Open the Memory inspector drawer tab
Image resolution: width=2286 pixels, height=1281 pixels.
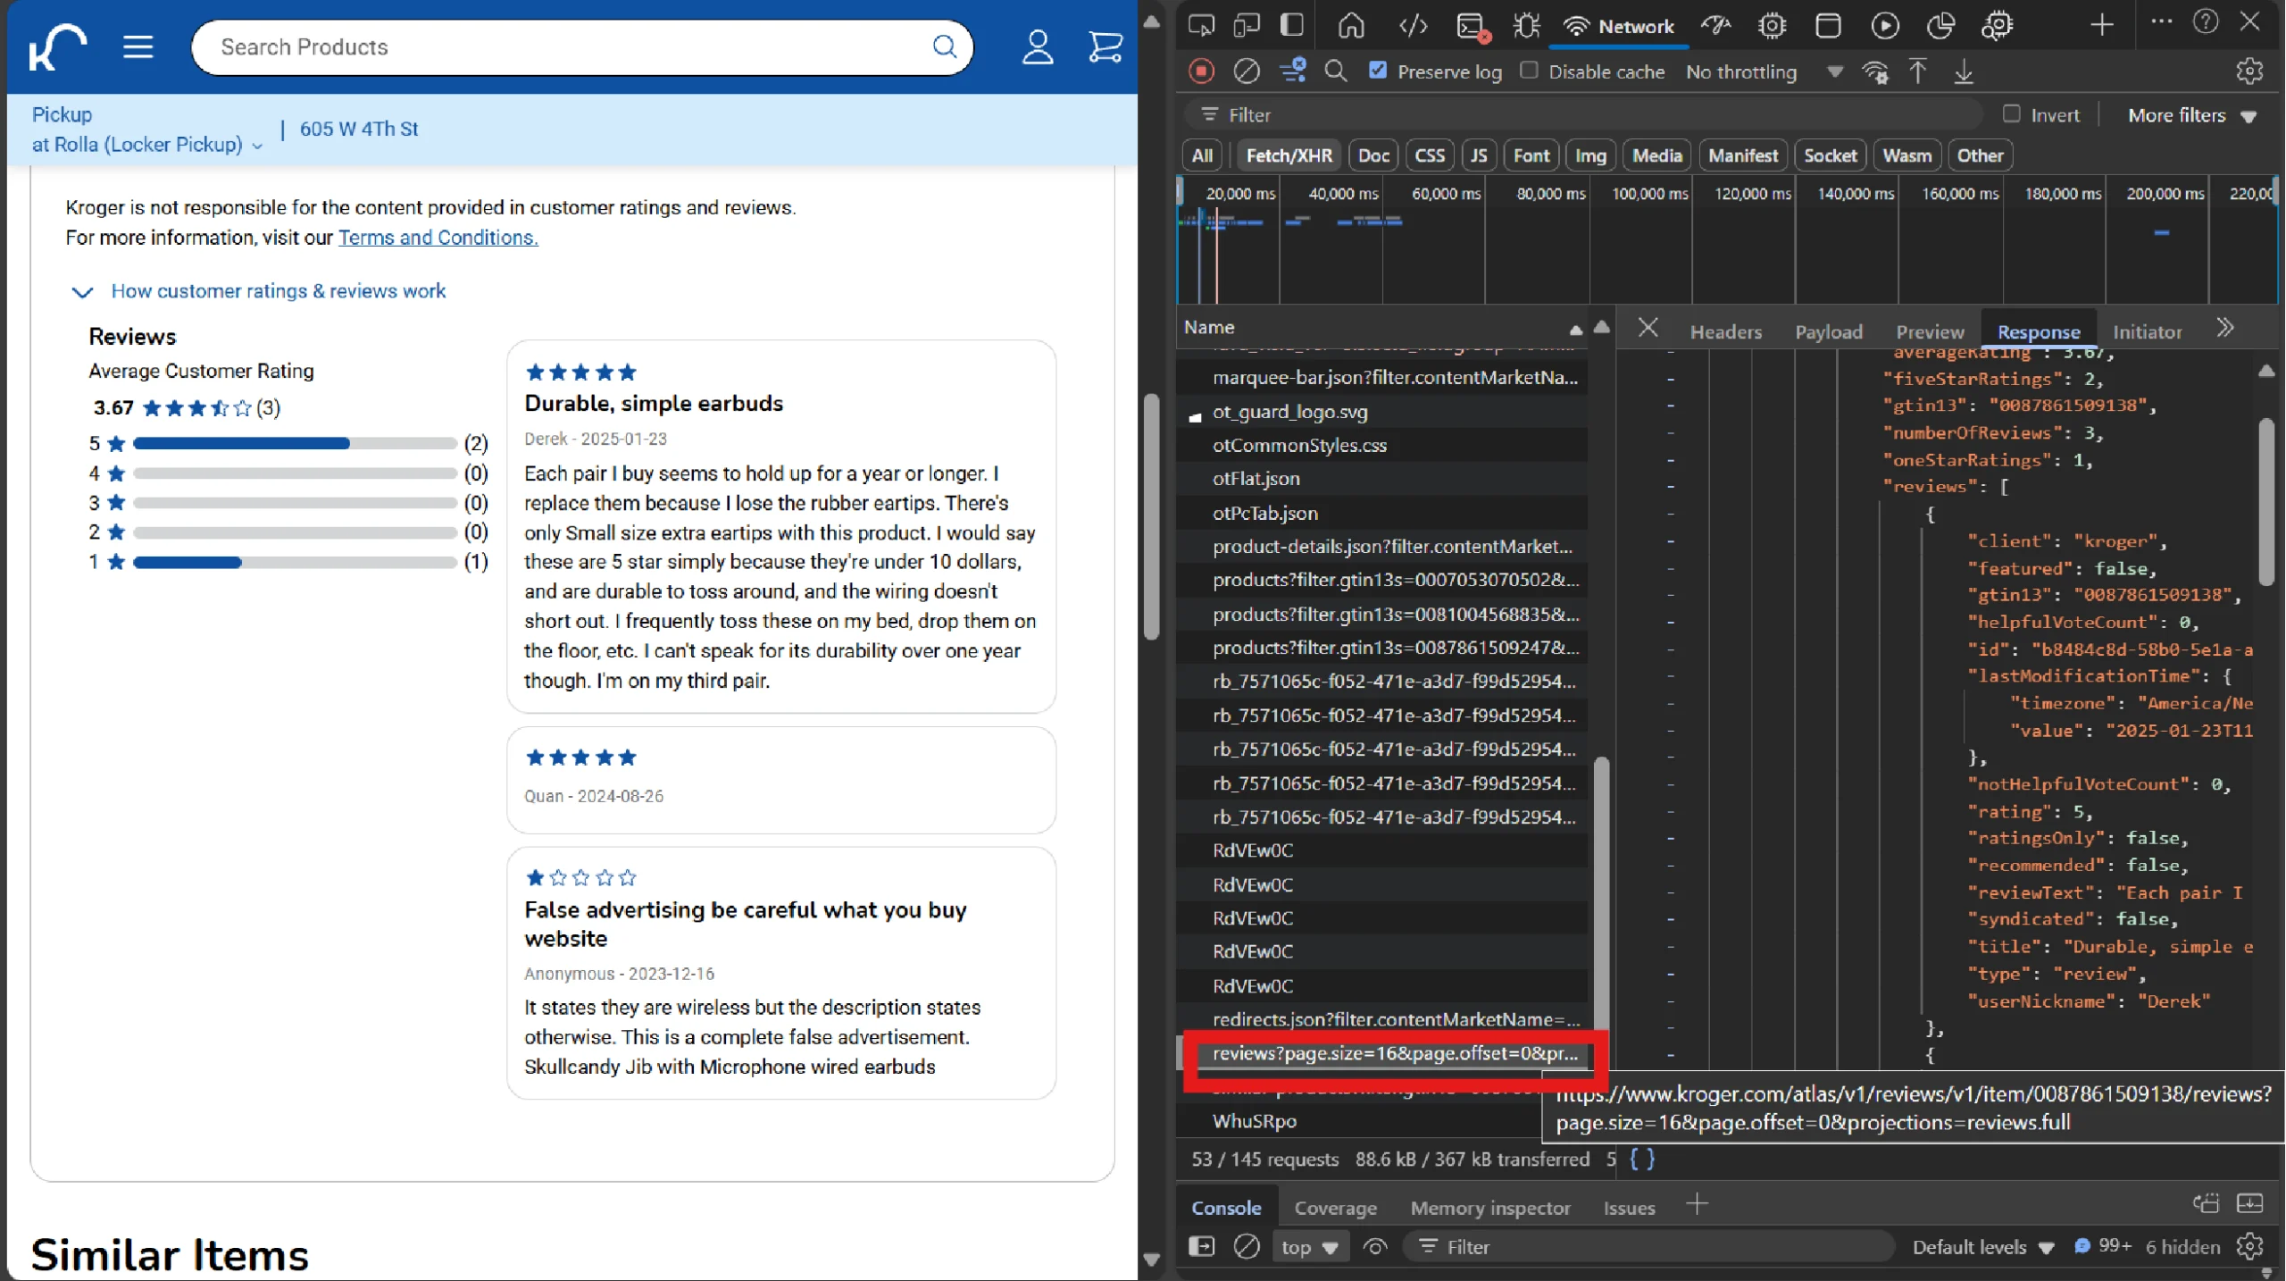1489,1208
